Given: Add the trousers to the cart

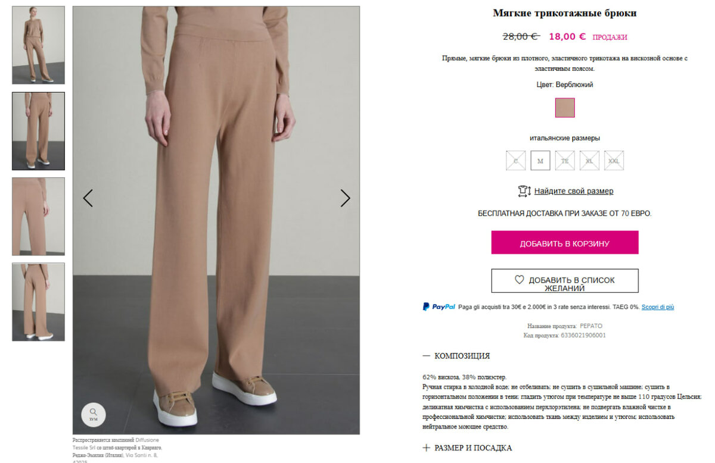Looking at the screenshot, I should 565,243.
